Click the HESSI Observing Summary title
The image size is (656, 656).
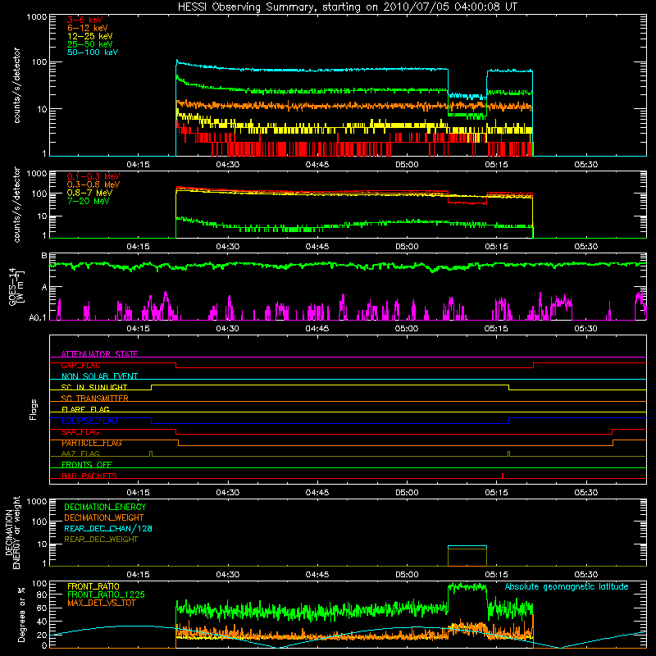click(347, 7)
